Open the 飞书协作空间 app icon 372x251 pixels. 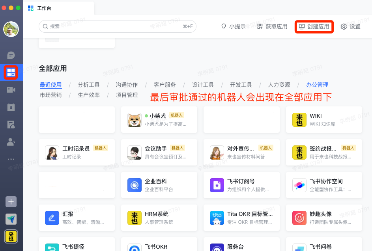coord(299,185)
